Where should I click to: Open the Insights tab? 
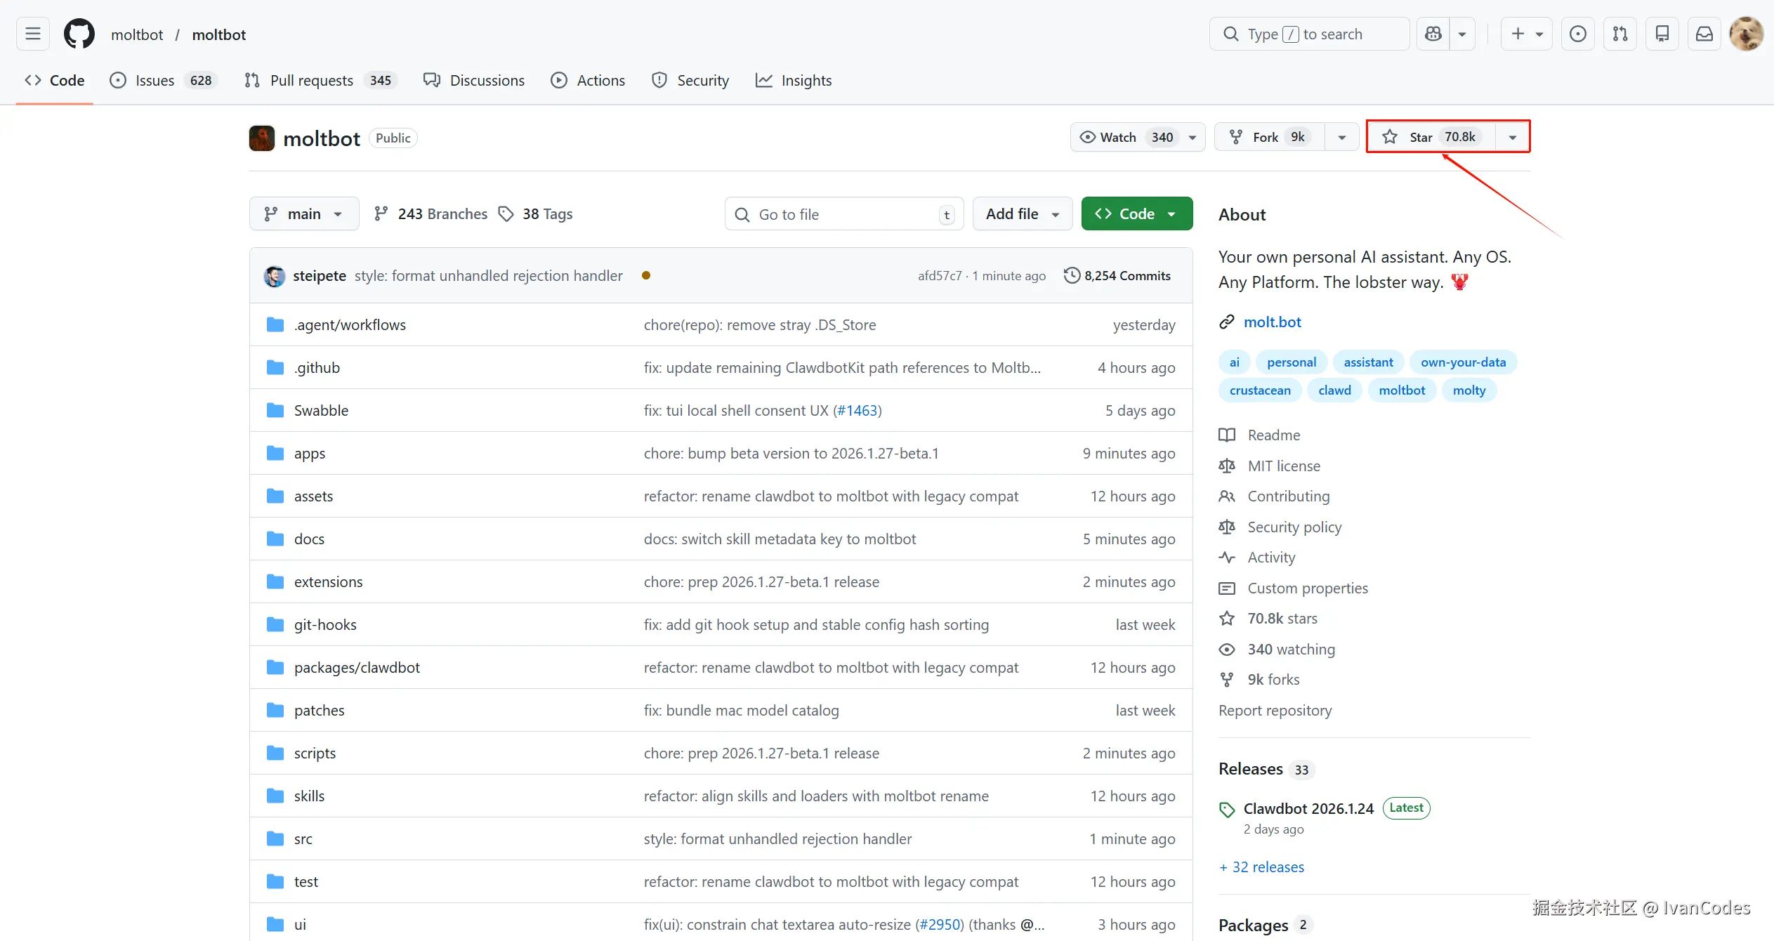point(794,81)
